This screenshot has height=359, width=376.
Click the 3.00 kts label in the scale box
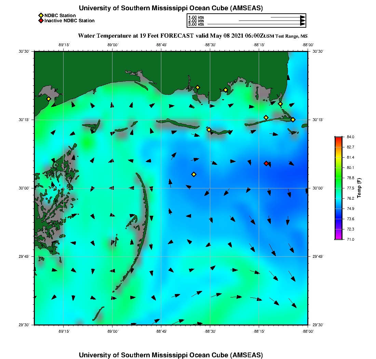[x=196, y=24]
